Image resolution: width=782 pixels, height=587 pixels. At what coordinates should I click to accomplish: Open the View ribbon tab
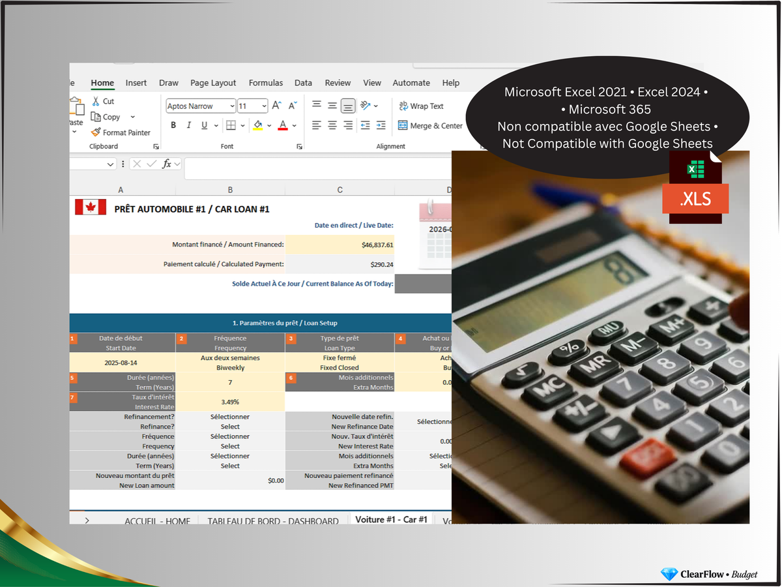click(372, 83)
